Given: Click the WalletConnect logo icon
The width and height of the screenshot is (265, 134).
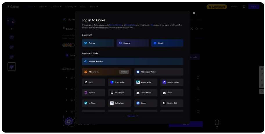Looking at the screenshot, I should pyautogui.click(x=86, y=61).
